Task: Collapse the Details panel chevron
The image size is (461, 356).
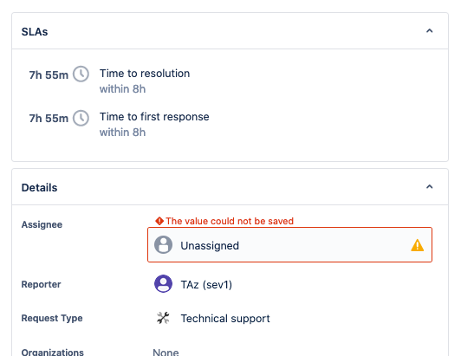Action: tap(429, 187)
